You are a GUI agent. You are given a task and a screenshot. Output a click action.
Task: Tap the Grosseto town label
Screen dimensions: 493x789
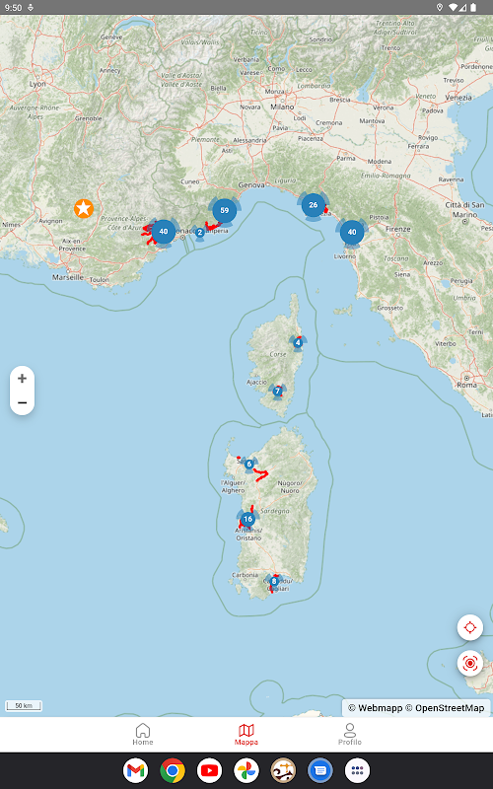pos(389,308)
